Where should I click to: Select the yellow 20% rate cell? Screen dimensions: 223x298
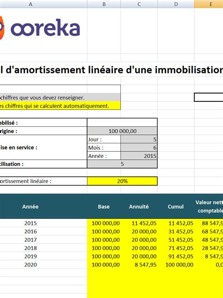click(122, 181)
